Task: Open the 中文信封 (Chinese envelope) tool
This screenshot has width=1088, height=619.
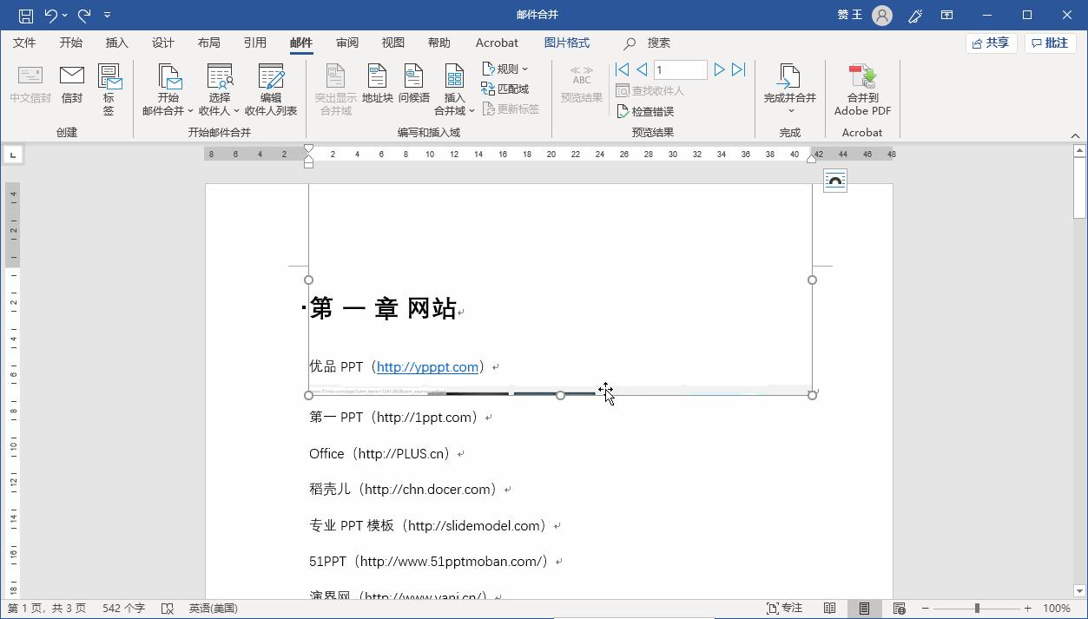Action: click(x=30, y=87)
